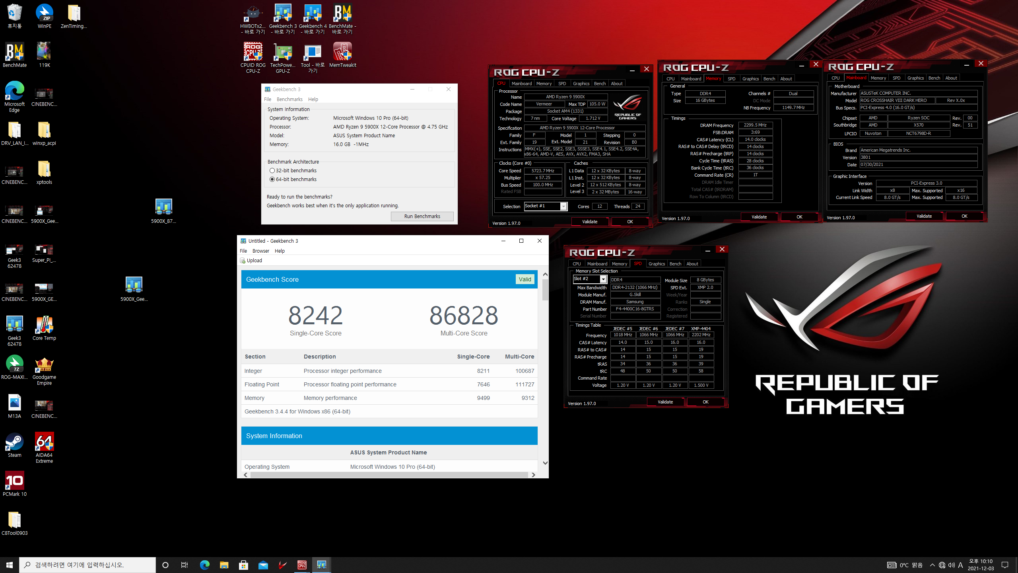Click OK in the SPD CPU-Z window
This screenshot has width=1018, height=573.
pyautogui.click(x=705, y=402)
